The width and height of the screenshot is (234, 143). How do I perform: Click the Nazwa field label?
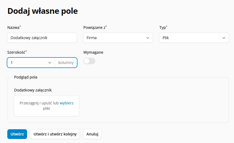(13, 28)
